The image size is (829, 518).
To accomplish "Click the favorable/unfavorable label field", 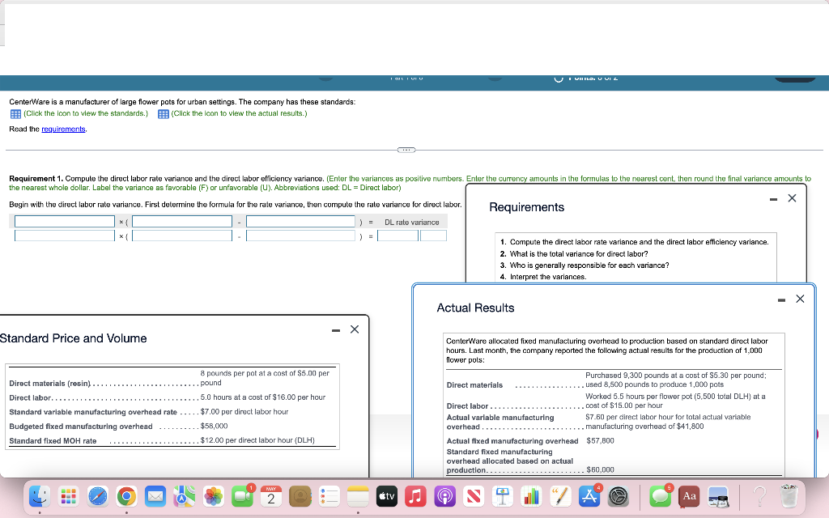I will click(x=434, y=236).
